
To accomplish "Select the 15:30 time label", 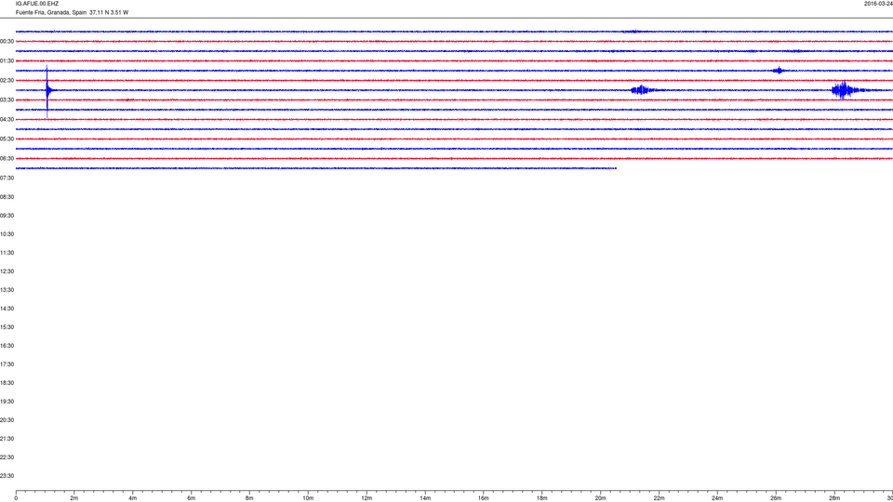I will click(7, 327).
